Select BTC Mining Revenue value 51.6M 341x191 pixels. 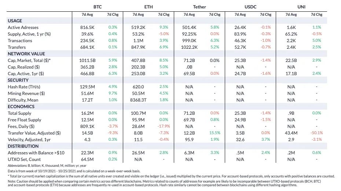tap(87, 93)
